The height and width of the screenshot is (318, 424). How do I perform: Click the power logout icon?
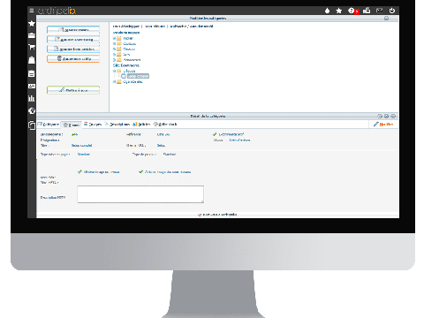tap(392, 11)
